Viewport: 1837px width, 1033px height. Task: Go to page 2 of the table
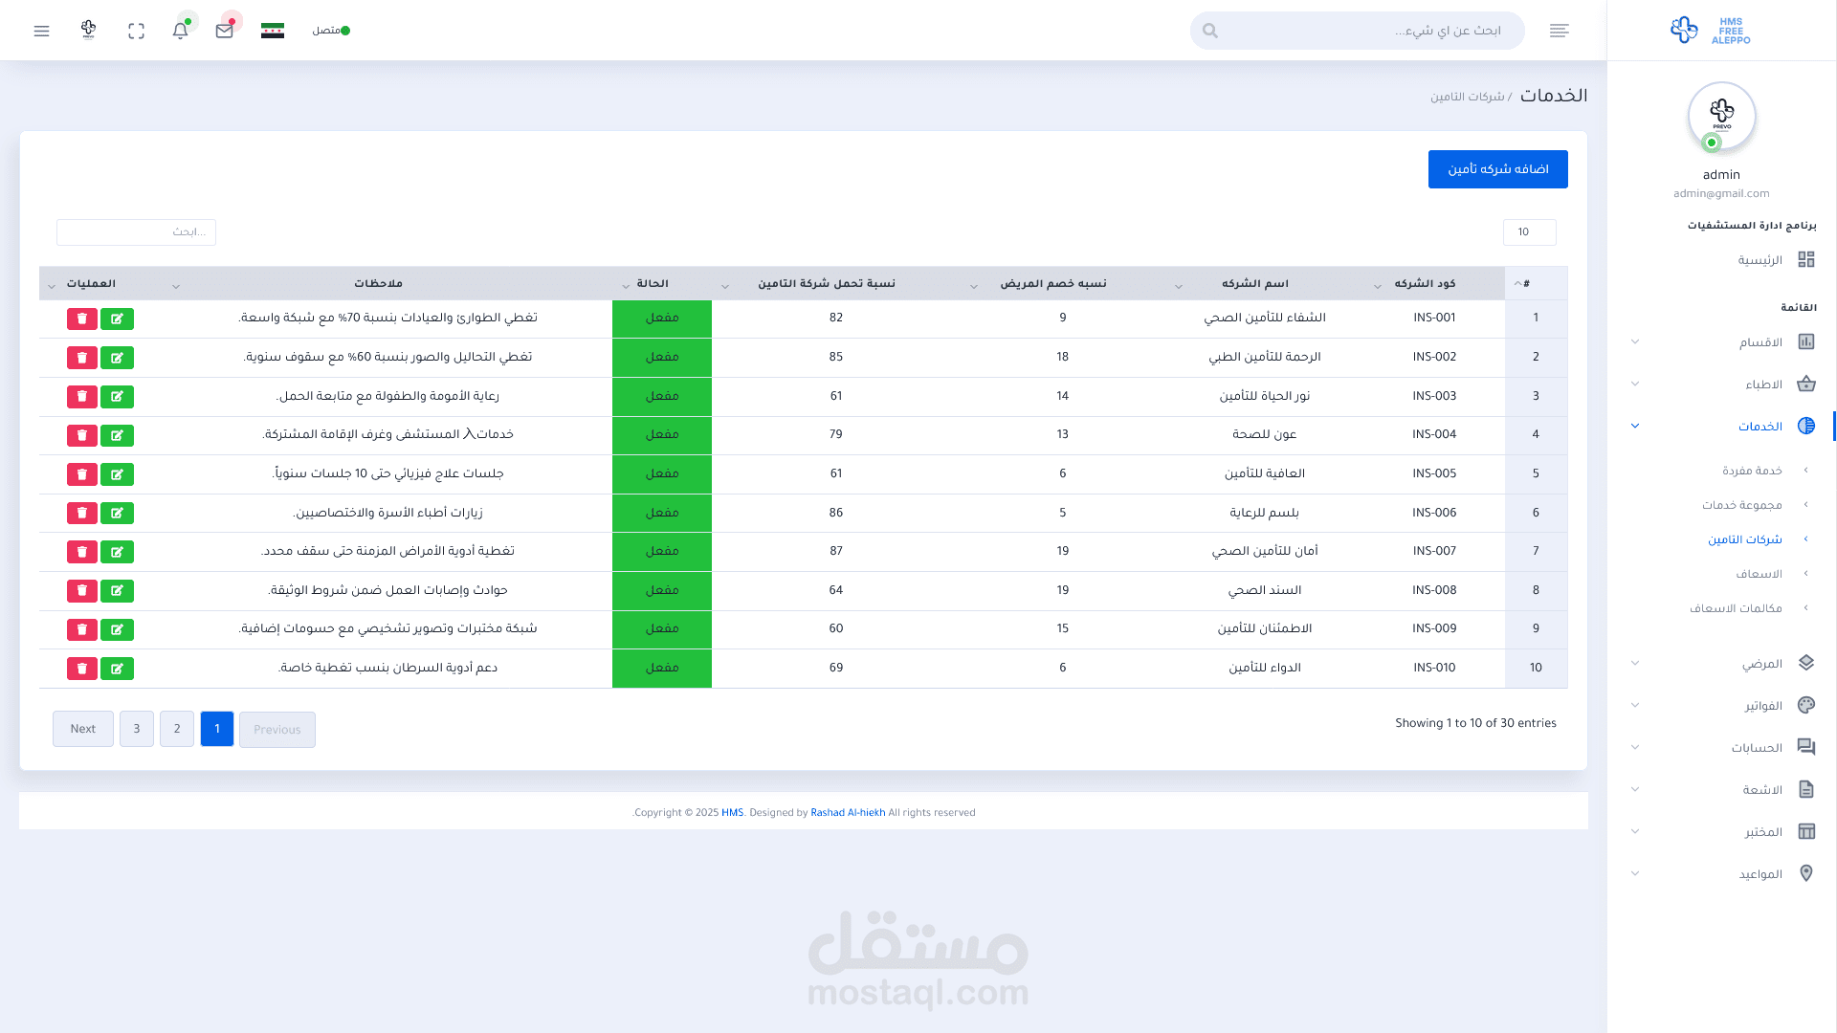coord(177,729)
